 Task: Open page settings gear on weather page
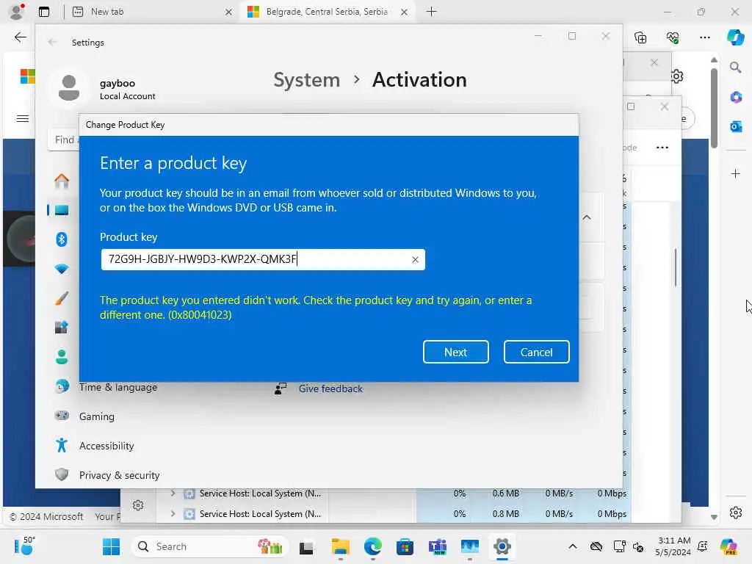[x=676, y=76]
